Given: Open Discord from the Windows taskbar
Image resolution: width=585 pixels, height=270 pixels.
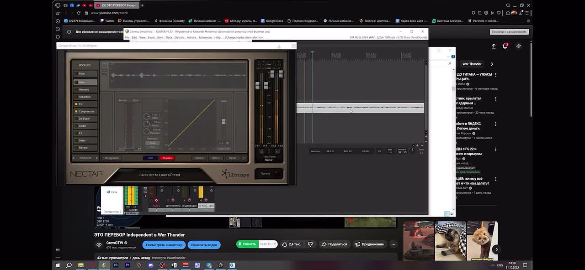Looking at the screenshot, I should click(x=151, y=265).
